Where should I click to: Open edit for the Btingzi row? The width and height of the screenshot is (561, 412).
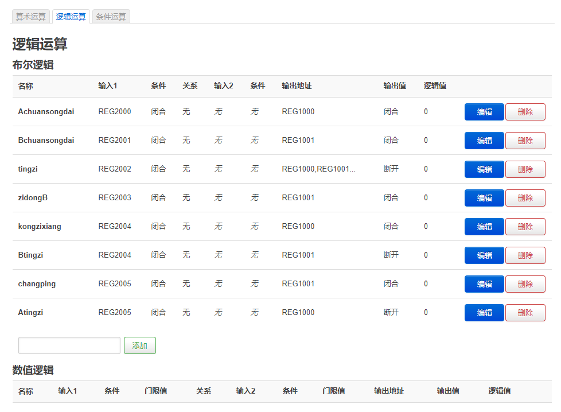coord(484,255)
